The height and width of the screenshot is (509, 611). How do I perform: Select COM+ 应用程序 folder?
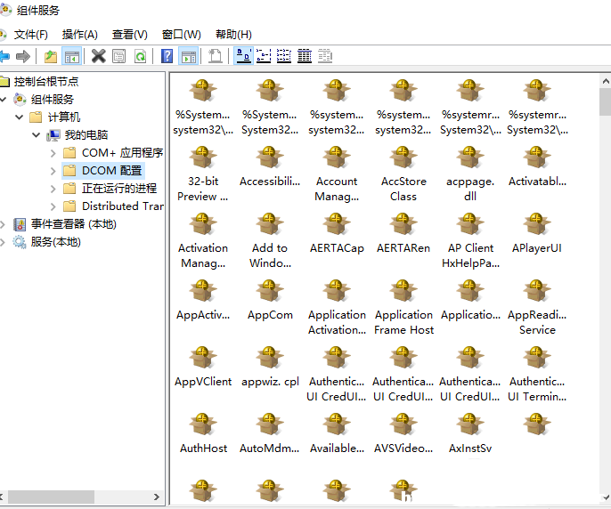122,153
